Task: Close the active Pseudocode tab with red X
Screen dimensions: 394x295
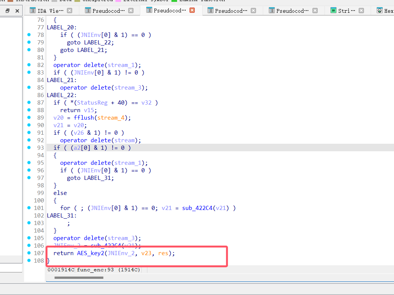Action: coord(192,10)
